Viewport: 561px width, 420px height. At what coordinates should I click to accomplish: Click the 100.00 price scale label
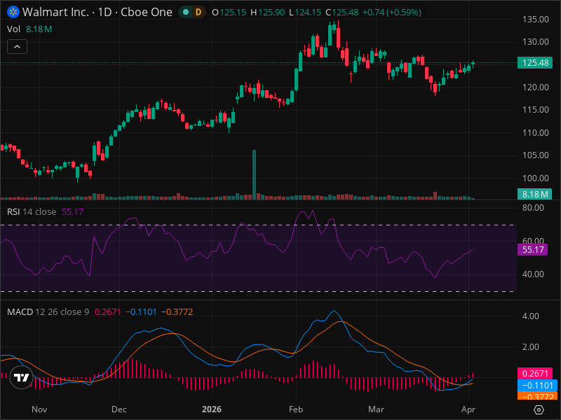click(x=535, y=178)
